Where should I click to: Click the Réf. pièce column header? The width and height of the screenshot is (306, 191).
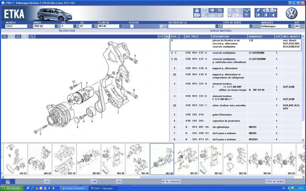(x=197, y=37)
